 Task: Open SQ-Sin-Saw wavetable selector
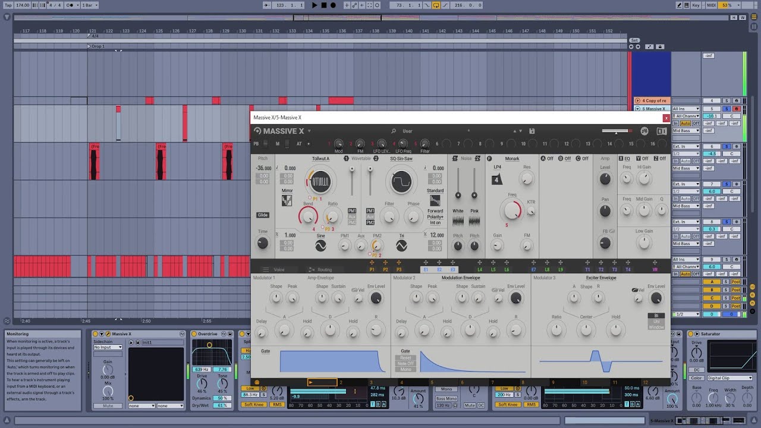401,159
